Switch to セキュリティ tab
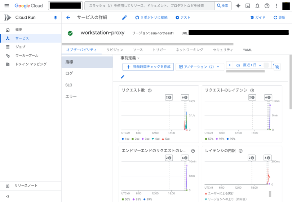This screenshot has width=292, height=202. click(x=223, y=50)
